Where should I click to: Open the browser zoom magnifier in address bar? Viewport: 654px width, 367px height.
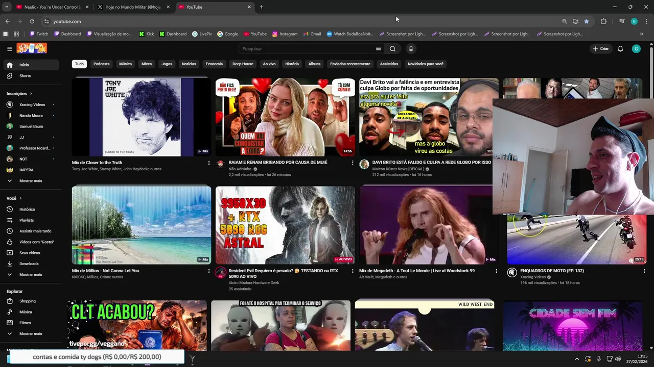565,21
